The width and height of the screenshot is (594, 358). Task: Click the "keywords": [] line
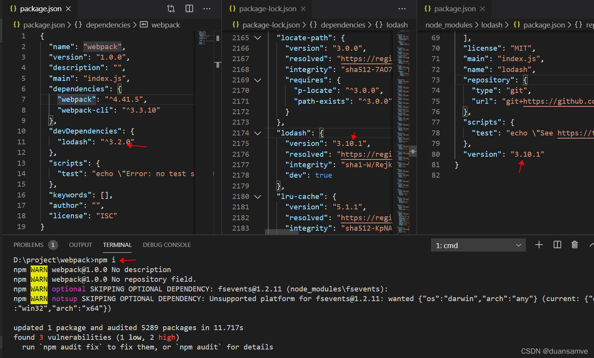coord(81,195)
